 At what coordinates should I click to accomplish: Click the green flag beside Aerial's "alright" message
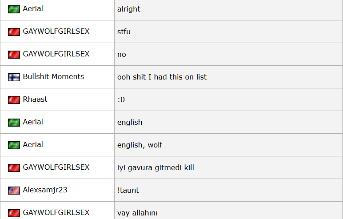14,9
